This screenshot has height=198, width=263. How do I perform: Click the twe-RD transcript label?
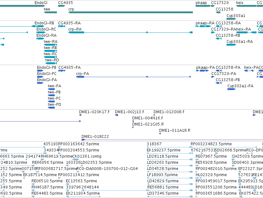pyautogui.click(x=52, y=60)
